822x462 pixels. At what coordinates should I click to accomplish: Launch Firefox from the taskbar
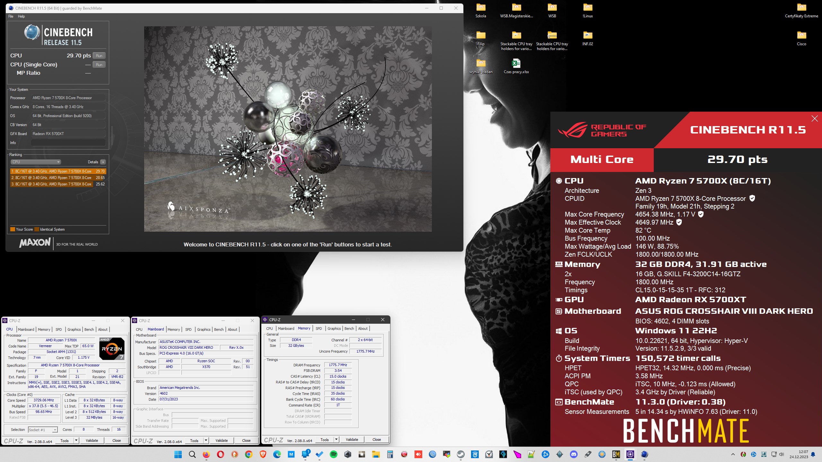(x=206, y=454)
